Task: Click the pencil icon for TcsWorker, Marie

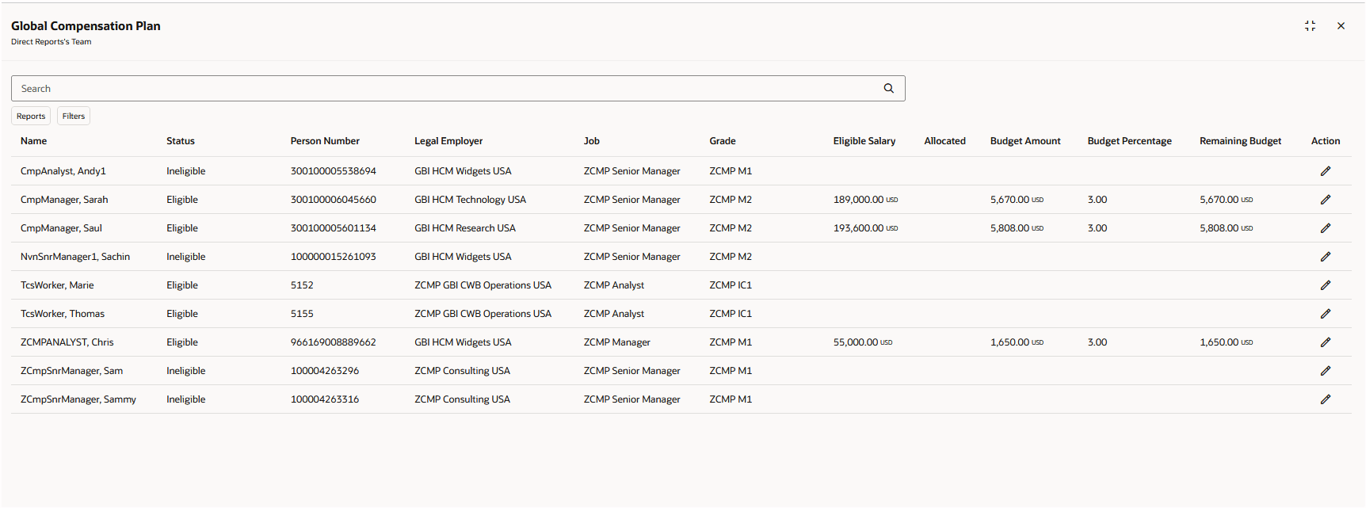Action: (1325, 285)
